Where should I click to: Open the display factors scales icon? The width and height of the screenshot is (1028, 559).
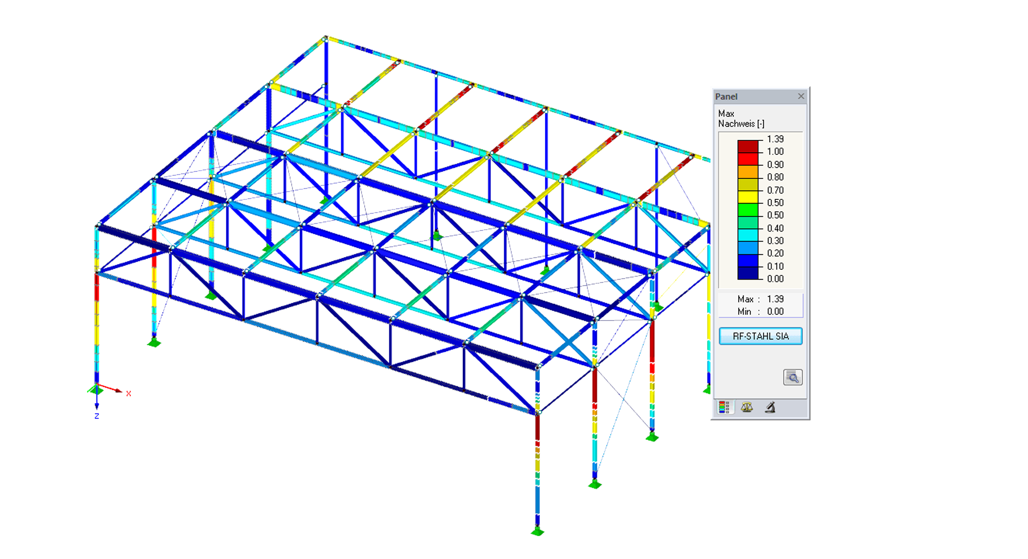746,407
